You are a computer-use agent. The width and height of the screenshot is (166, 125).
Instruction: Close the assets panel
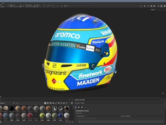(73, 100)
